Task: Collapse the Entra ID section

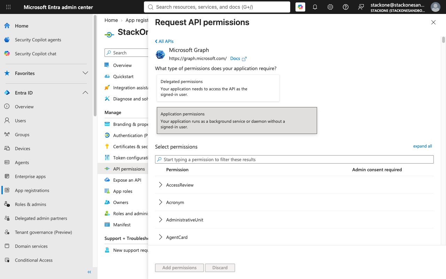Action: [85, 93]
